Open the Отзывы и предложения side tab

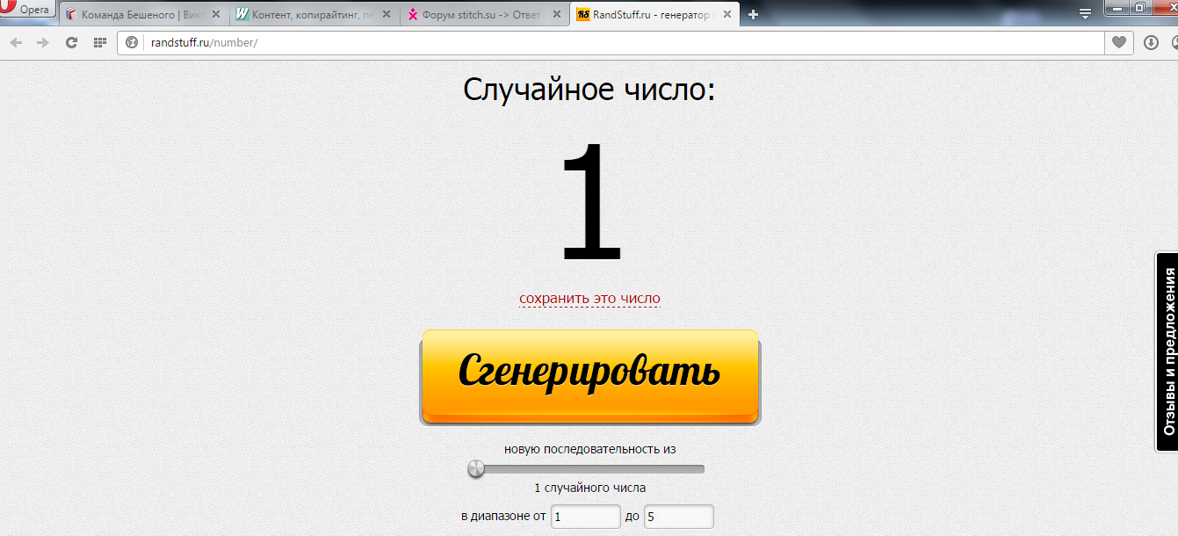1167,351
